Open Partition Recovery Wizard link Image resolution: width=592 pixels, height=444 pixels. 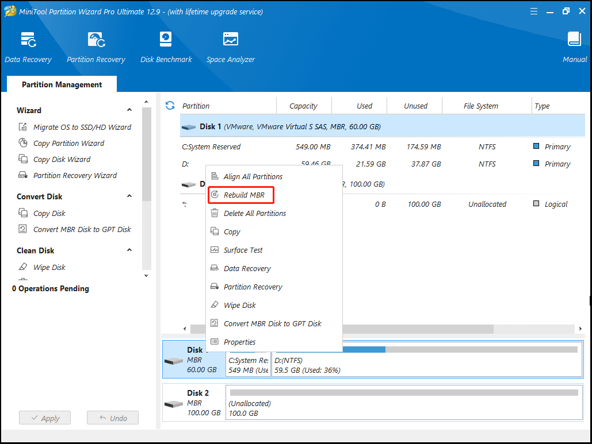point(75,175)
